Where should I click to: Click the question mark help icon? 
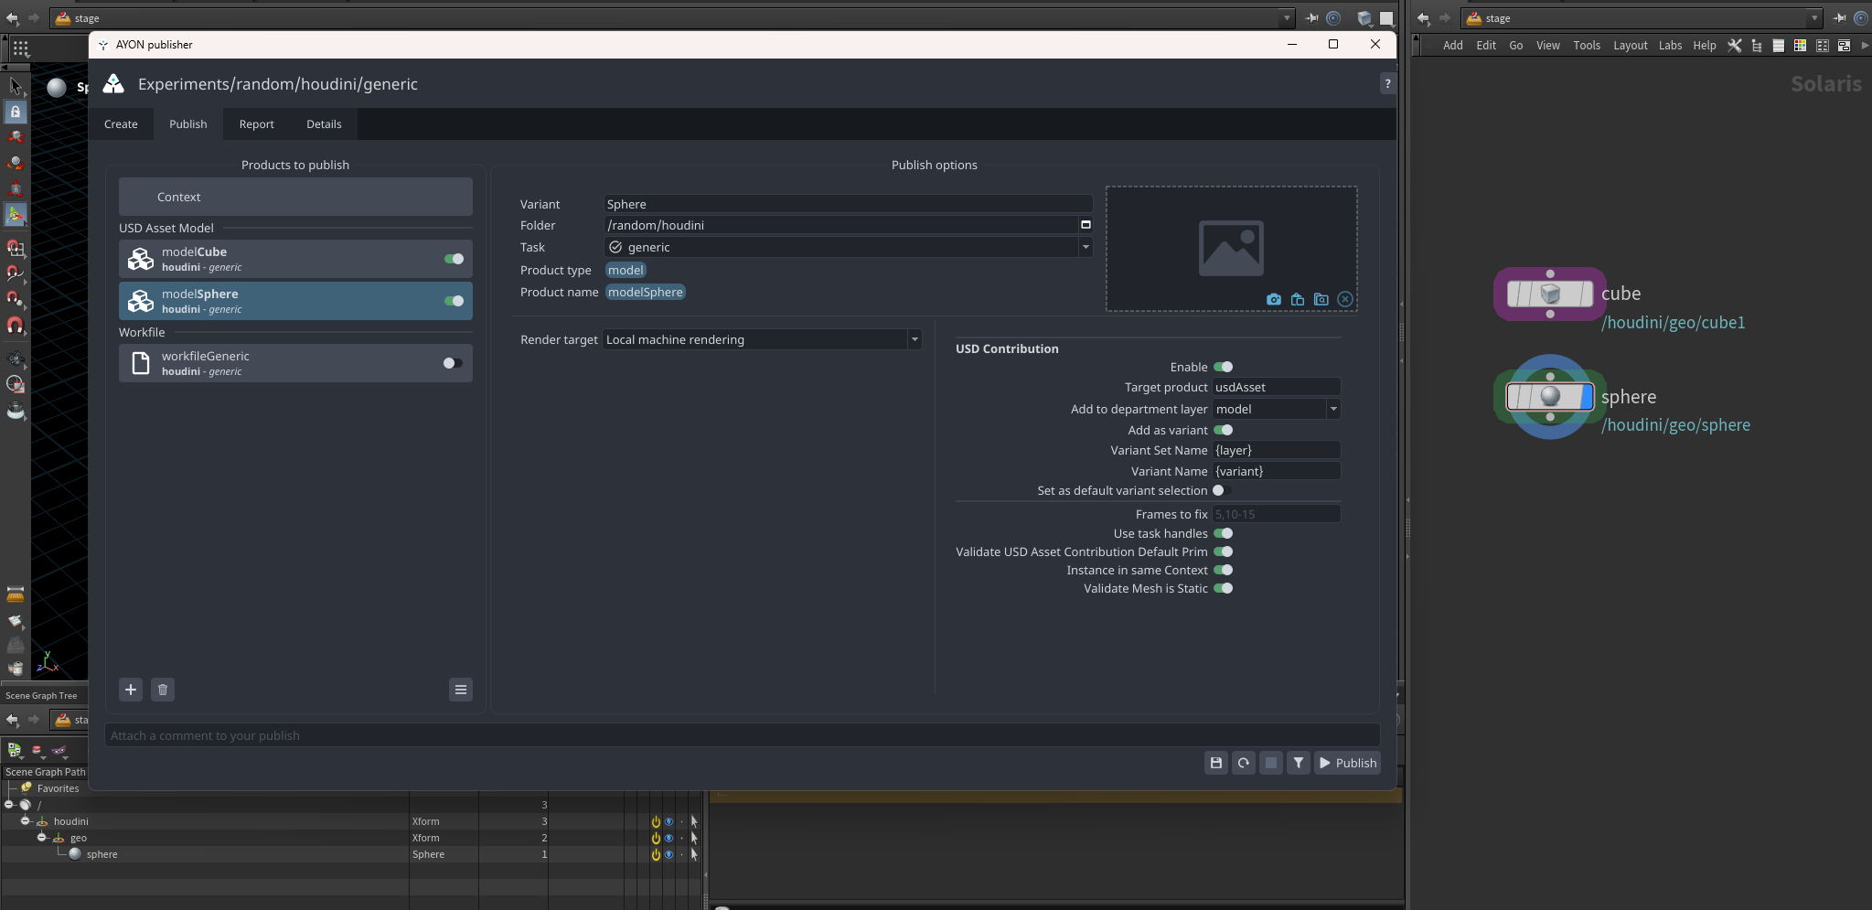click(1387, 83)
